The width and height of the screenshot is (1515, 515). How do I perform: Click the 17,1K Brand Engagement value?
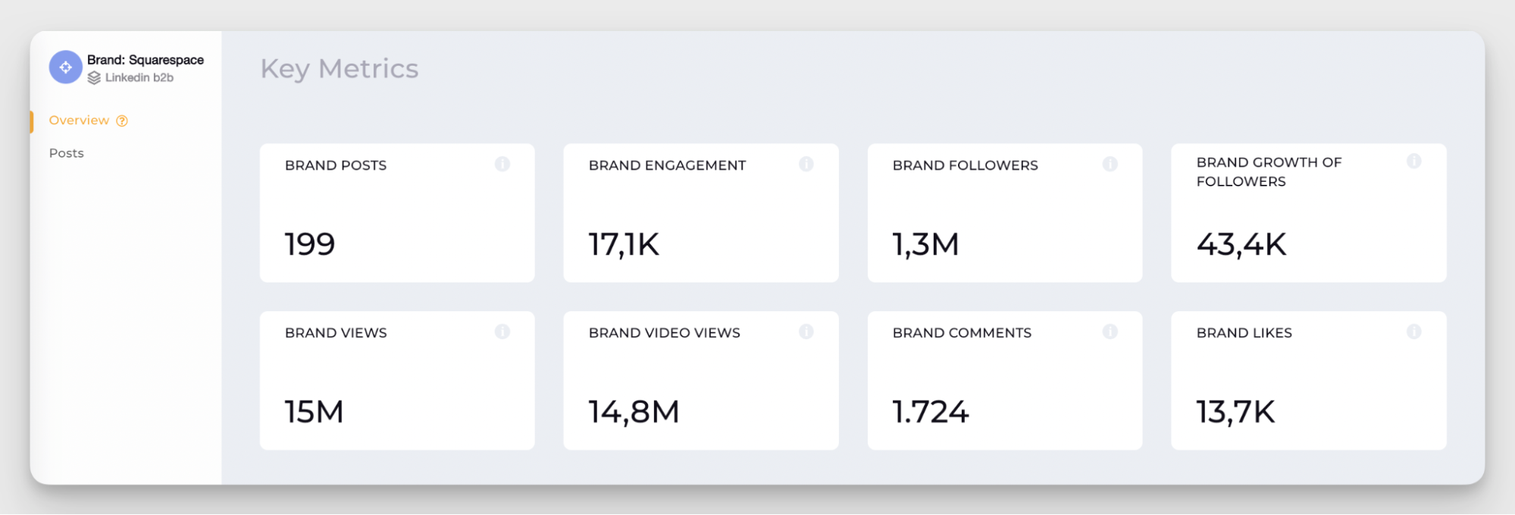point(624,245)
